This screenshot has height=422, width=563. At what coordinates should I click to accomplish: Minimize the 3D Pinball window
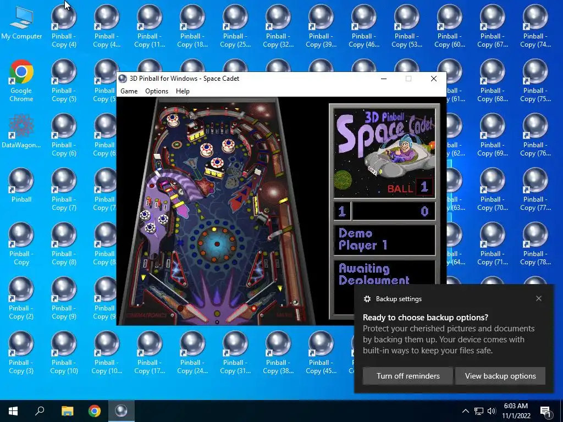[384, 79]
